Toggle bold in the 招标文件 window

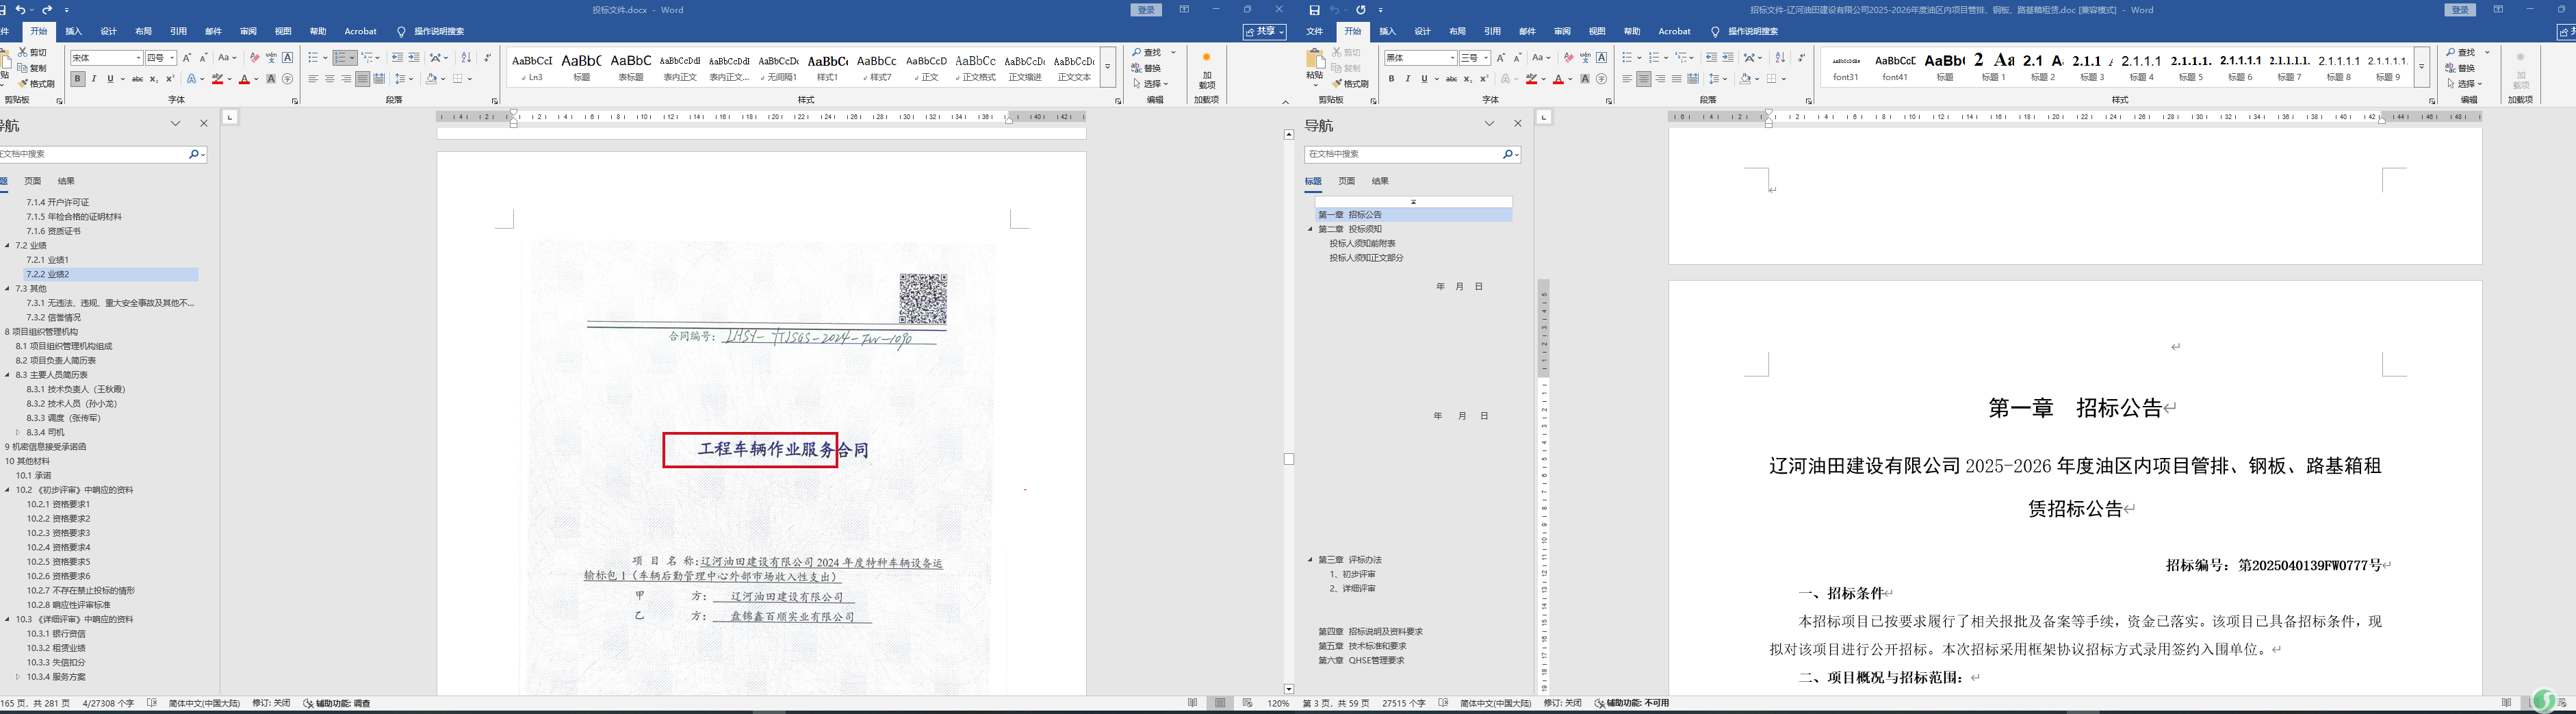(1391, 79)
